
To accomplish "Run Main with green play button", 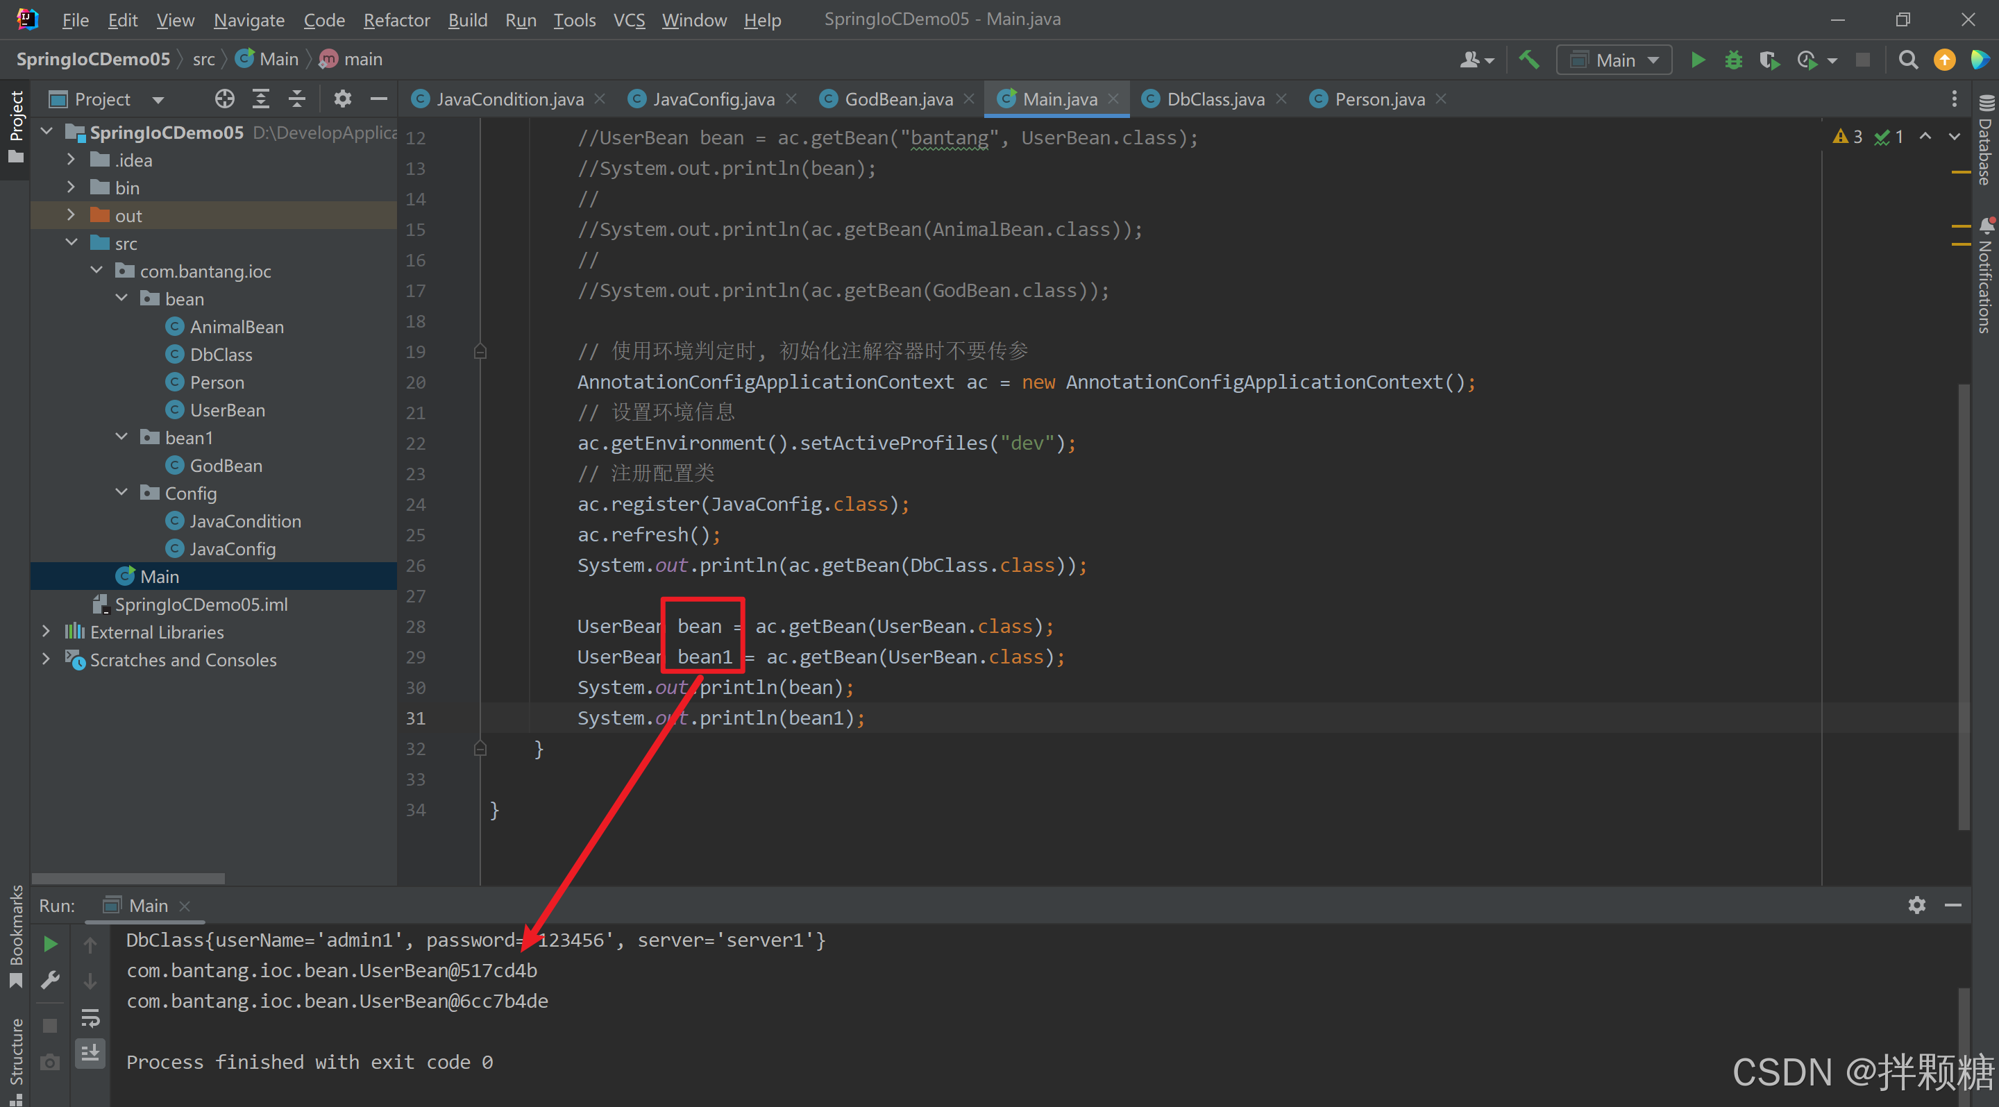I will pos(1697,60).
